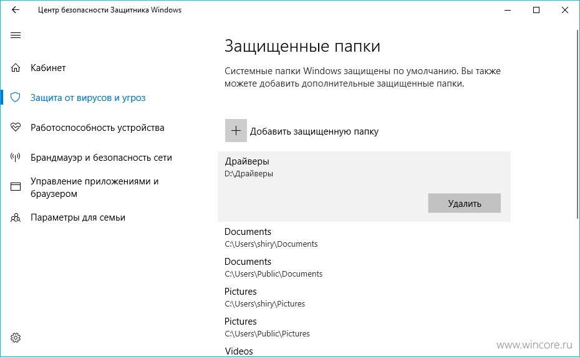The image size is (580, 357).
Task: Click the Кабинет home icon
Action: tap(16, 68)
